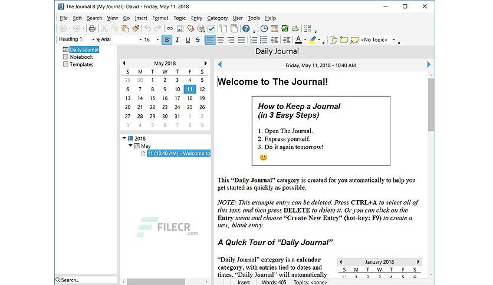Image resolution: width=493 pixels, height=285 pixels.
Task: Toggle Underline formatting
Action: click(x=188, y=40)
